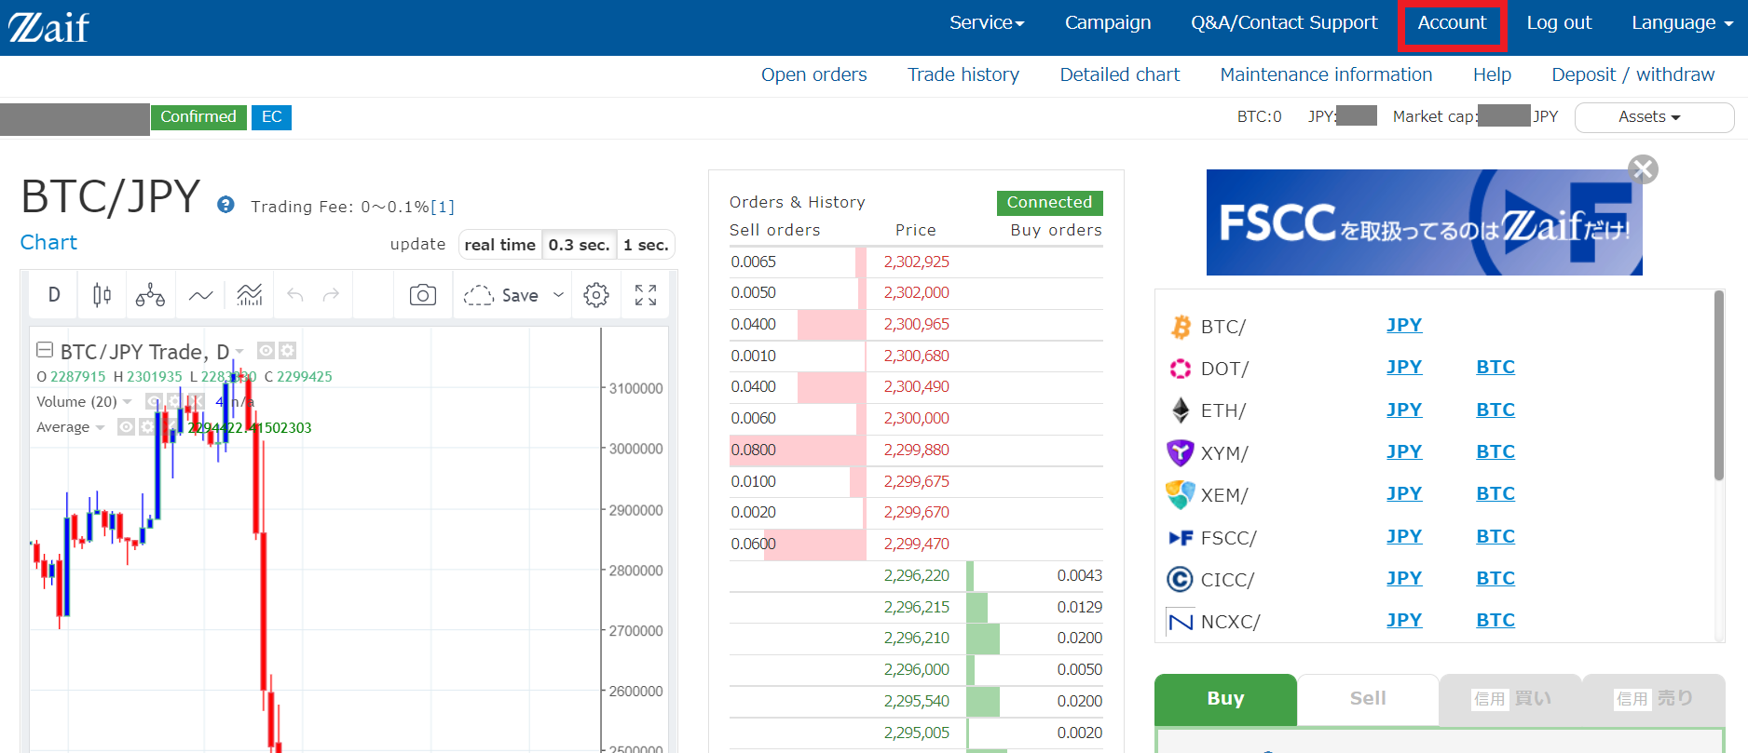Viewport: 1748px width, 753px height.
Task: Remove the Volume indicator with its X icon
Action: point(196,401)
